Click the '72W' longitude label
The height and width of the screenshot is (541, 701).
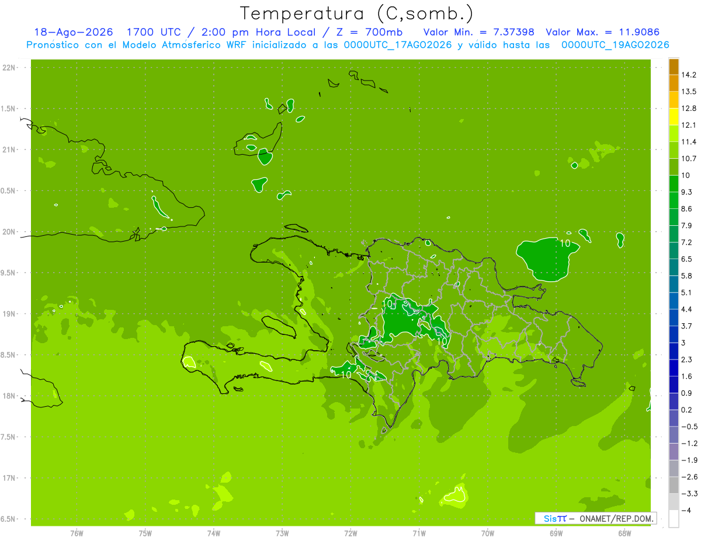click(350, 533)
